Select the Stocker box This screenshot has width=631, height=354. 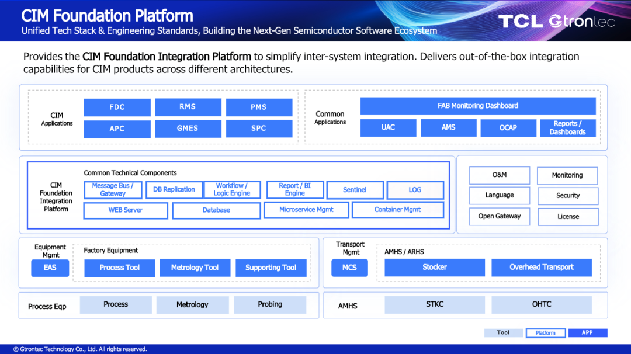(x=435, y=268)
